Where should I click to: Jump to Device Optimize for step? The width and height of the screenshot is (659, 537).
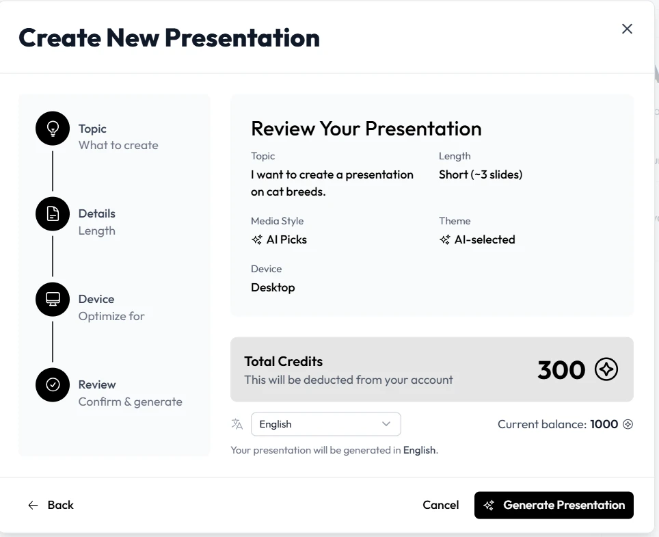pyautogui.click(x=111, y=307)
